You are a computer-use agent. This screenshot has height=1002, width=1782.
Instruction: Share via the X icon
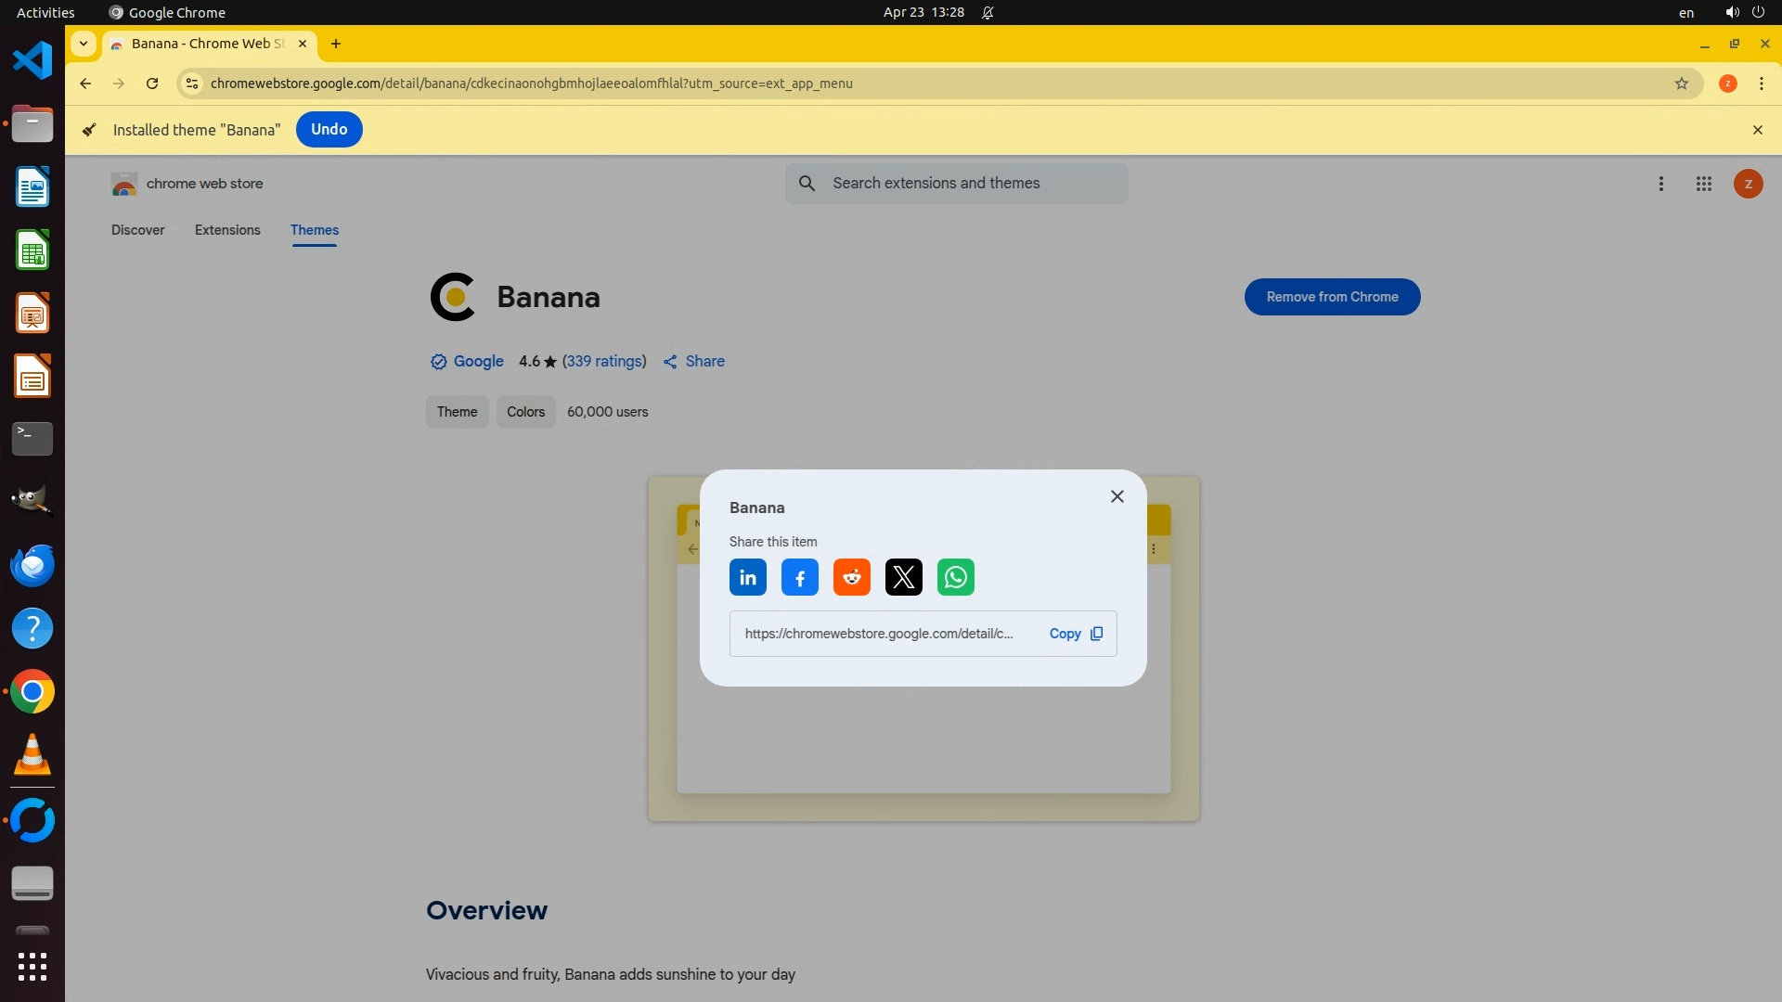(x=903, y=577)
